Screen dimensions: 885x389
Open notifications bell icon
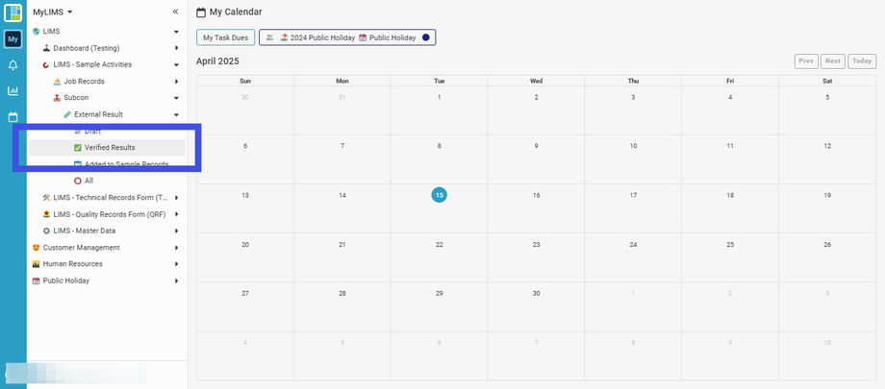point(13,65)
